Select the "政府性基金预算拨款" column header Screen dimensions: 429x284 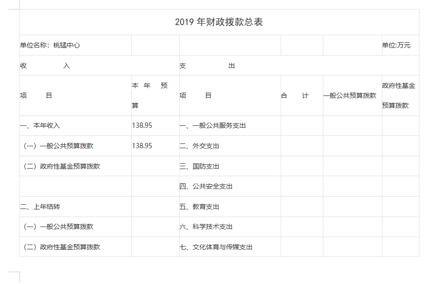pyautogui.click(x=399, y=95)
